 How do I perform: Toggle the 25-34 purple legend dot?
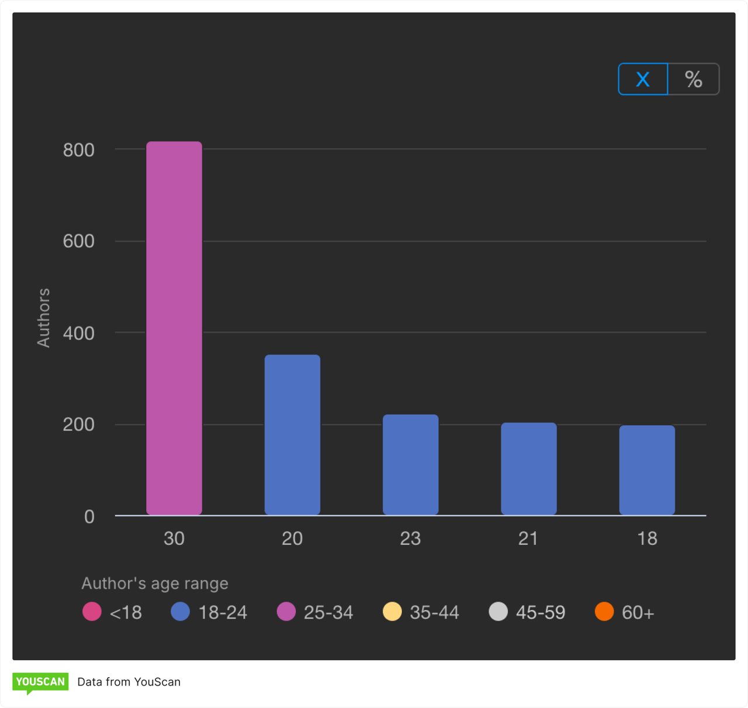pos(286,612)
